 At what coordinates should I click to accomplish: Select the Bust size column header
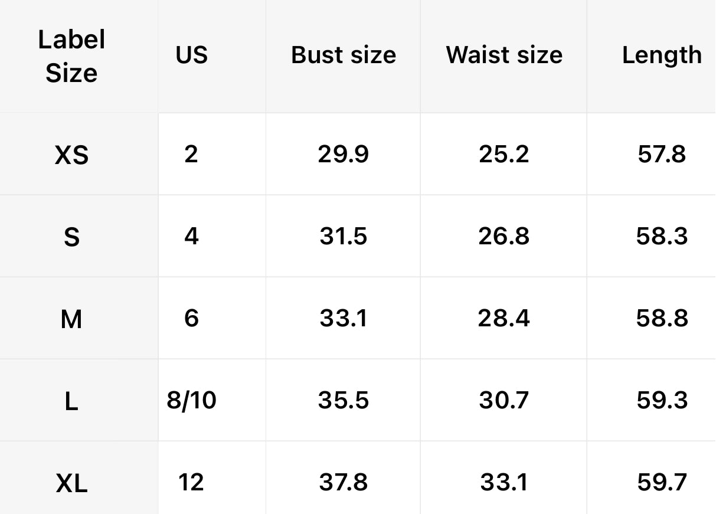344,55
